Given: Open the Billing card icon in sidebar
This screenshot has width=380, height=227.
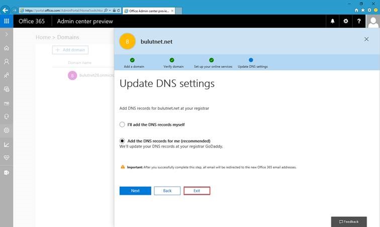Looking at the screenshot, I should (7, 103).
